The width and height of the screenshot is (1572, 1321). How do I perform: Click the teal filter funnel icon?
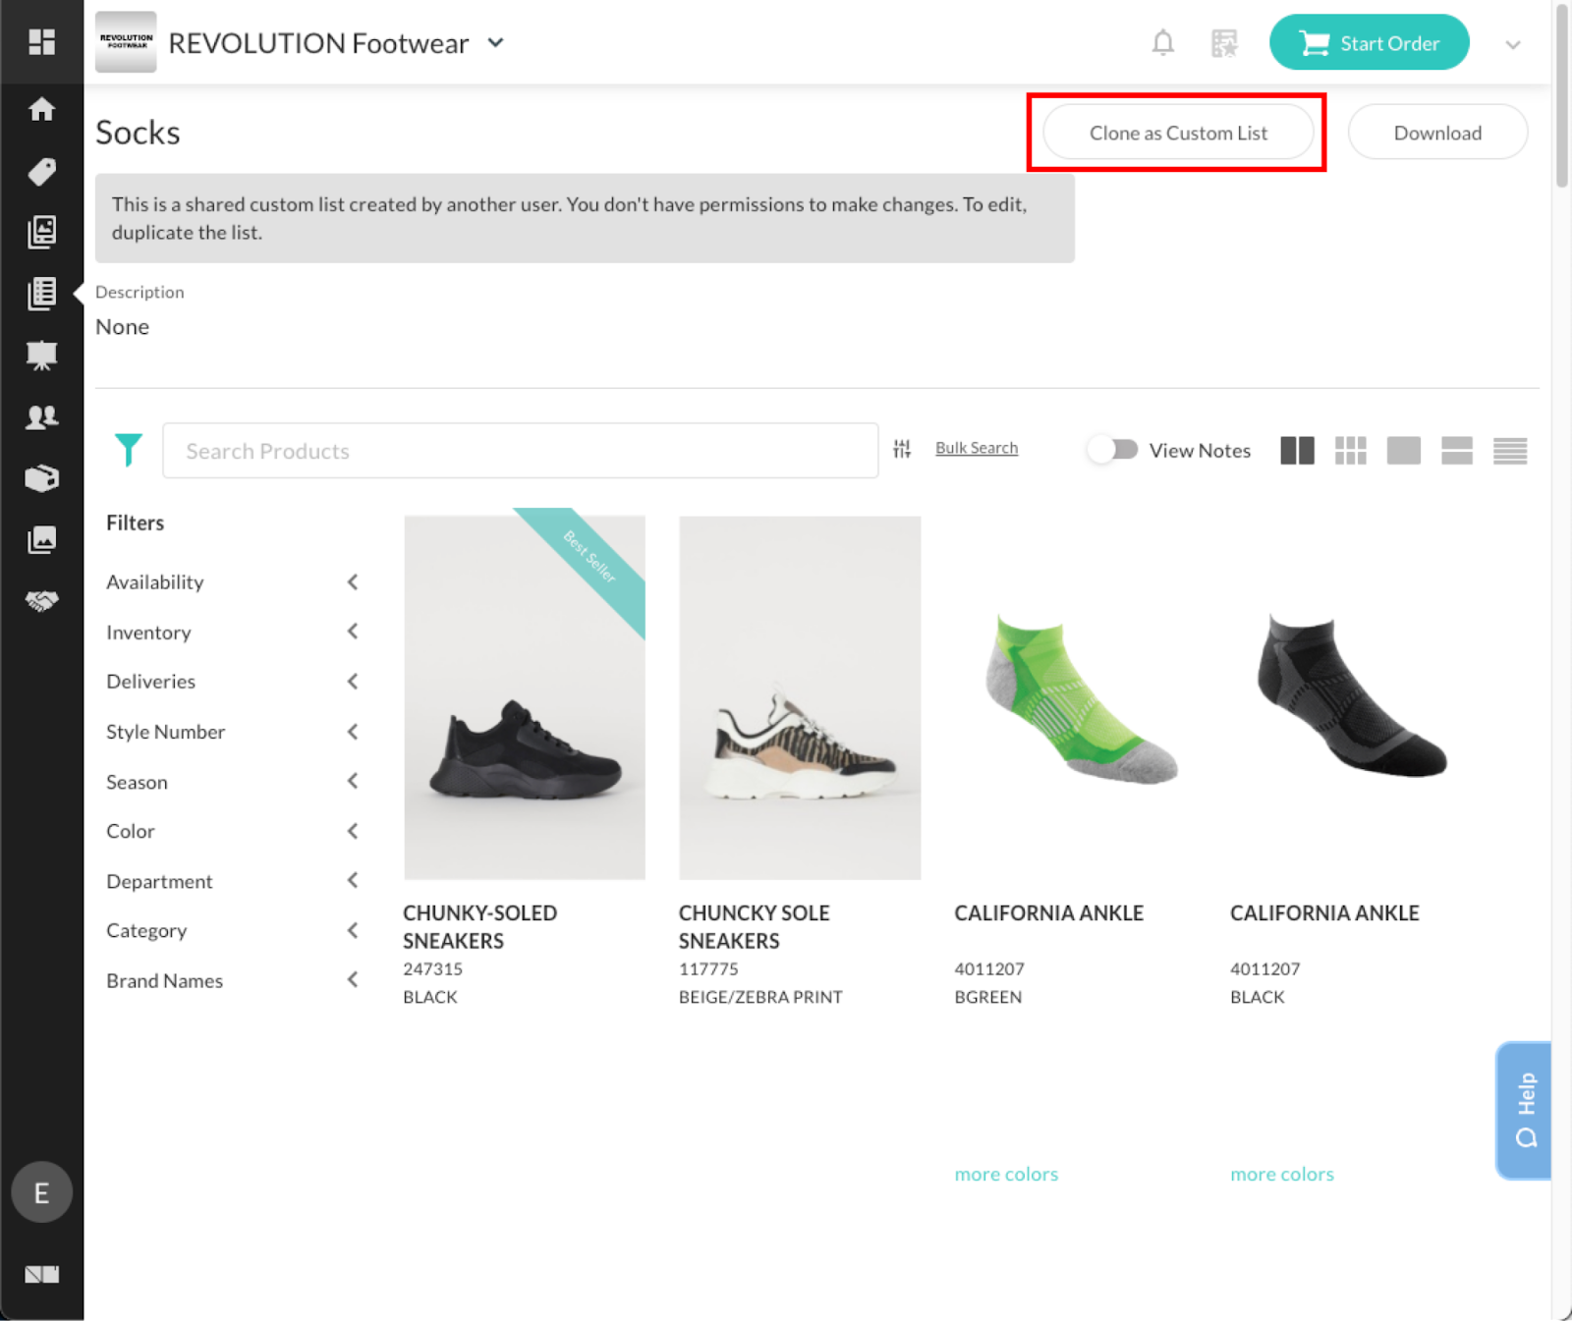pos(128,450)
